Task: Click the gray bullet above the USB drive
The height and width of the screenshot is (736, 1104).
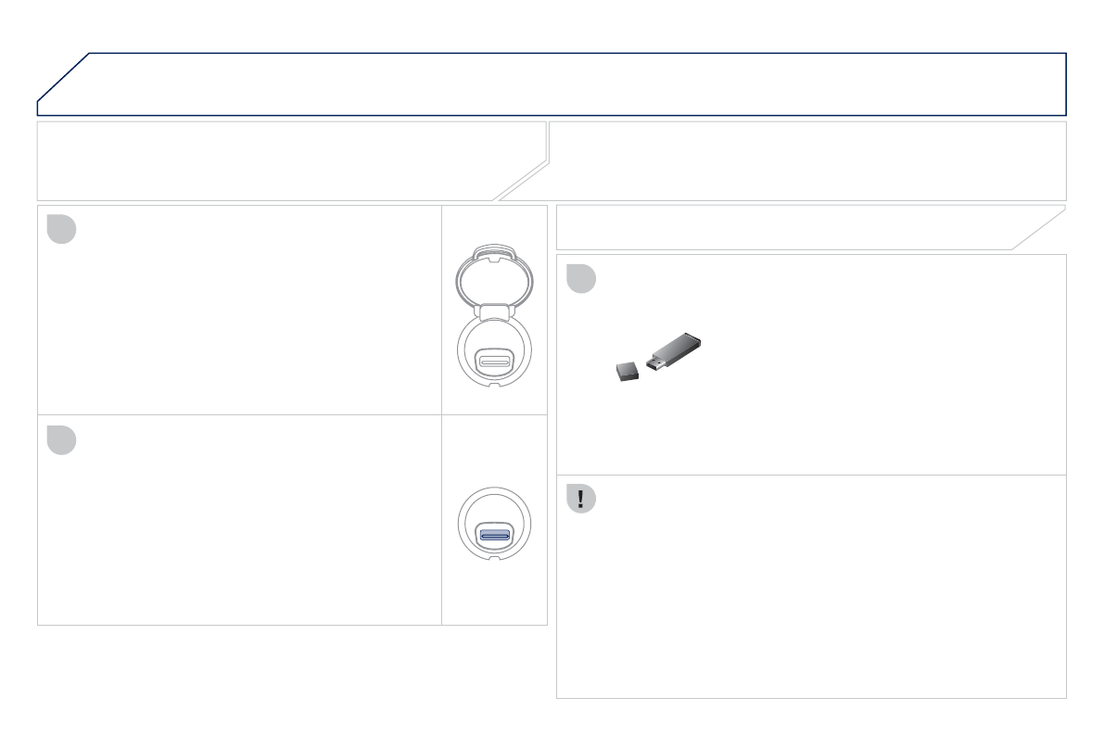Action: 581,278
